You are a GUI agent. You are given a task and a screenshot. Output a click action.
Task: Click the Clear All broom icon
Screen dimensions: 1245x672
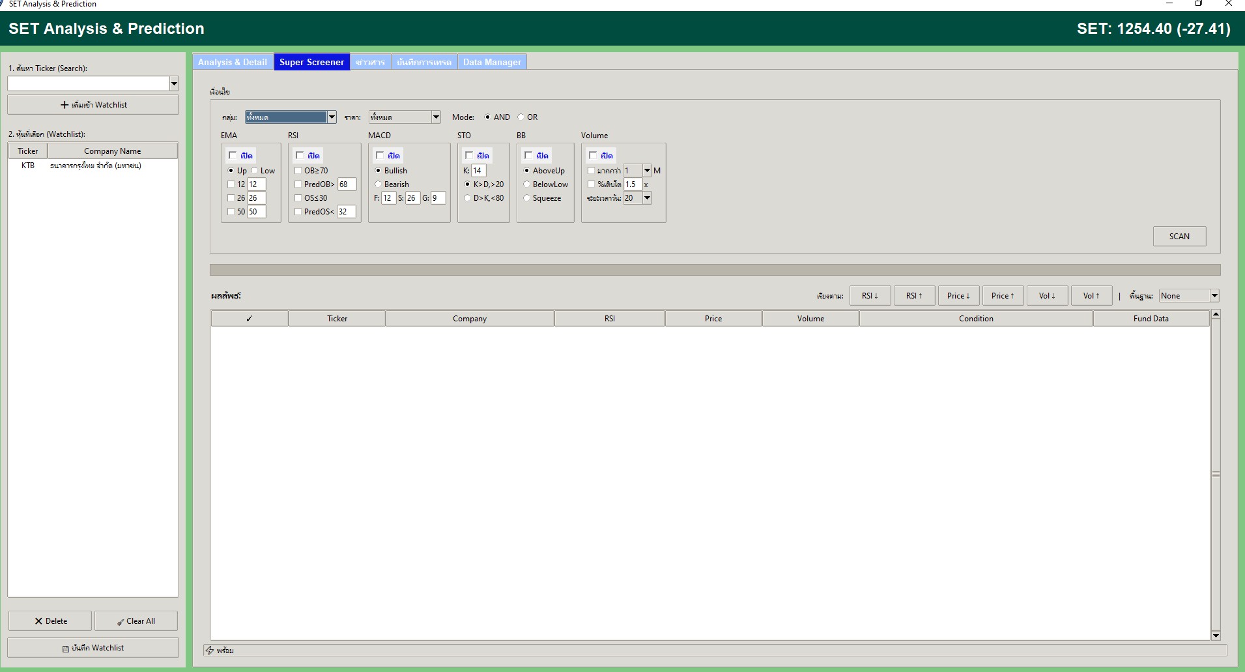pyautogui.click(x=121, y=622)
